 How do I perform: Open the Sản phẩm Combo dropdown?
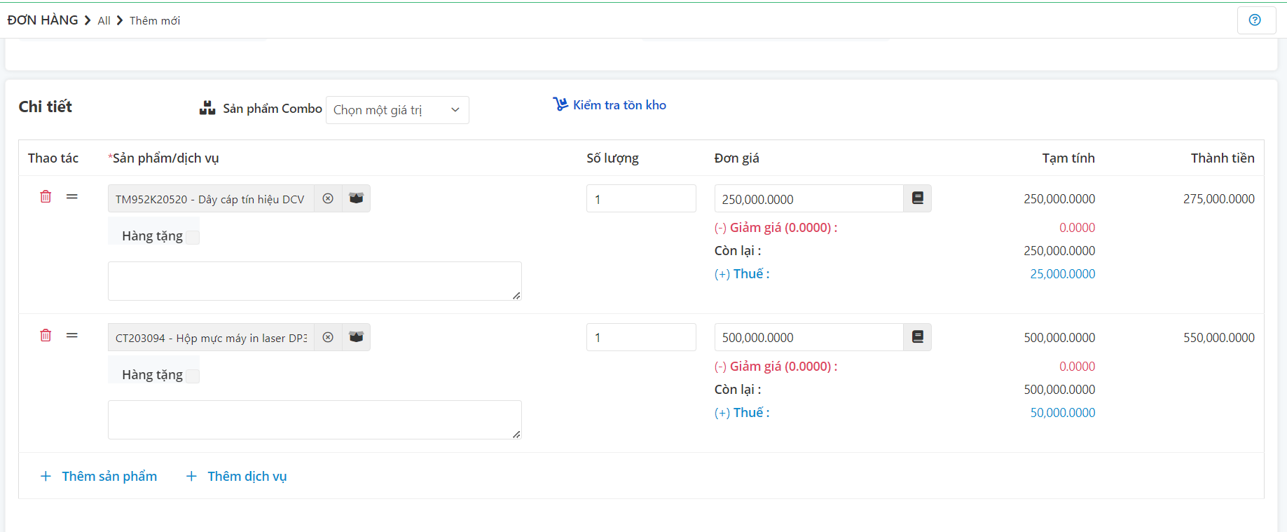click(x=397, y=110)
